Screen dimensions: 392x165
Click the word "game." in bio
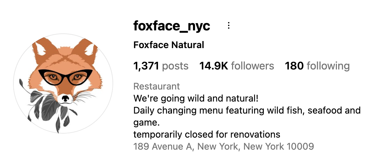[x=147, y=123]
